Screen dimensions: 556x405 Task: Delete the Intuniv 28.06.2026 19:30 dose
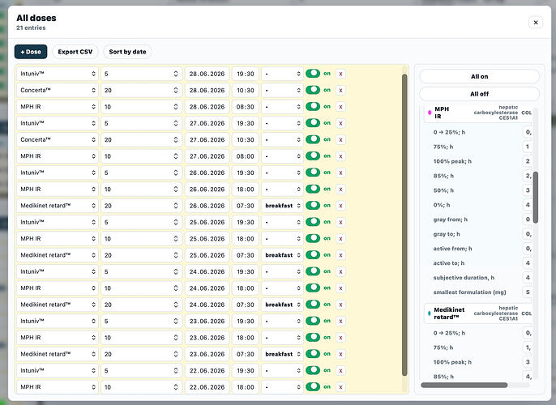(x=340, y=74)
